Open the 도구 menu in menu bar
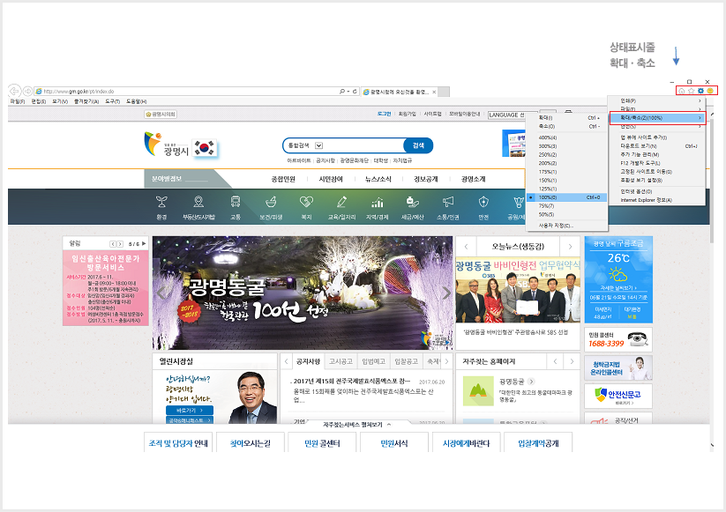The image size is (726, 512). tap(112, 101)
